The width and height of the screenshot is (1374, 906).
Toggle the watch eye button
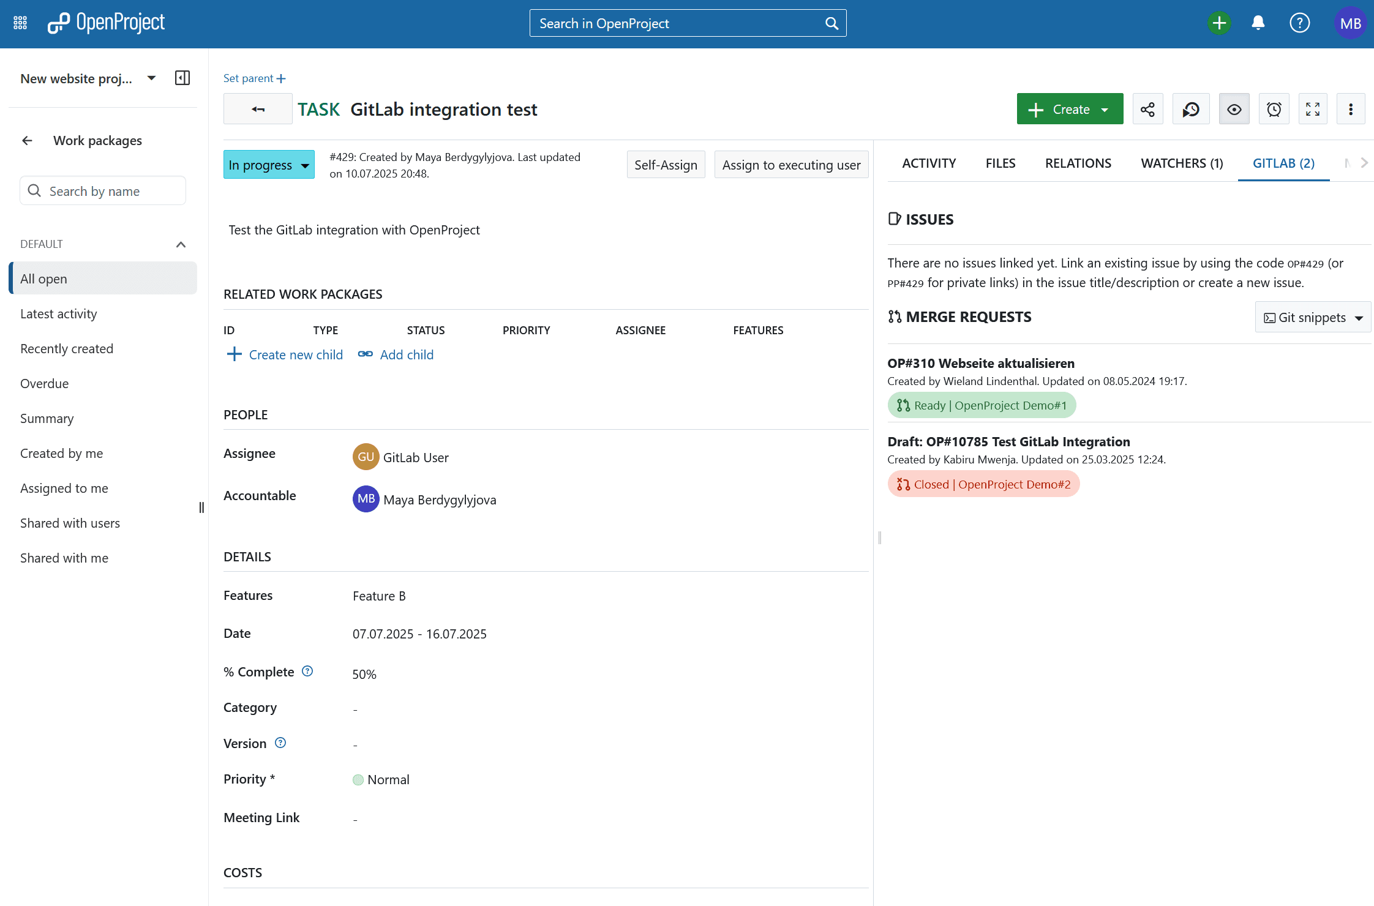click(1234, 110)
